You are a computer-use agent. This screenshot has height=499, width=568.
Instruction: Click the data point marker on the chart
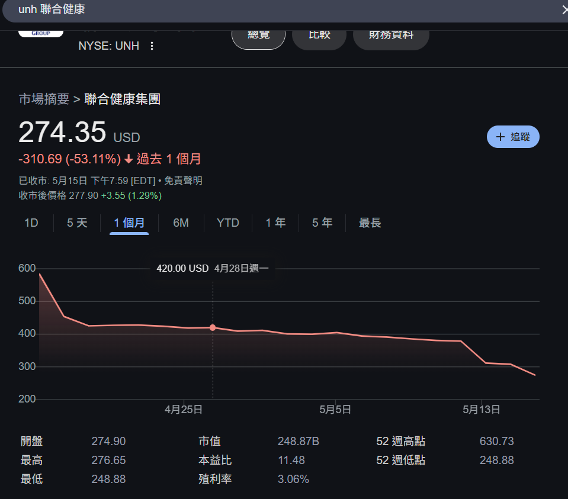[x=213, y=327]
